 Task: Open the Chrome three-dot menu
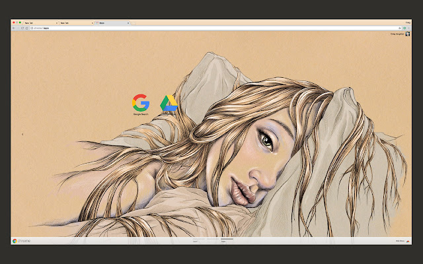click(408, 28)
